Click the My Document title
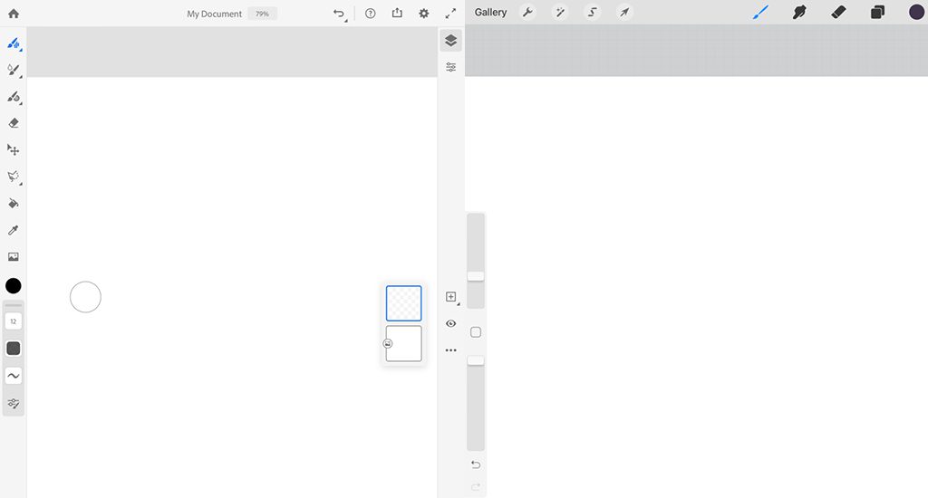 (x=214, y=14)
